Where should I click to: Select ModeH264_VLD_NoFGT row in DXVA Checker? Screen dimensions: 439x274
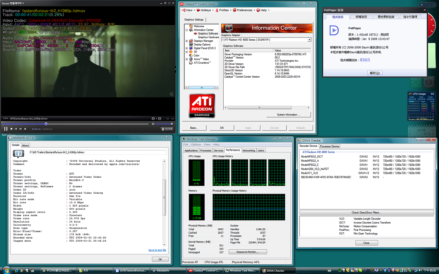pos(366,169)
